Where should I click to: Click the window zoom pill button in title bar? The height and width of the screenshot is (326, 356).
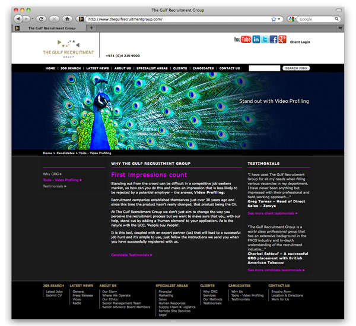tap(339, 10)
